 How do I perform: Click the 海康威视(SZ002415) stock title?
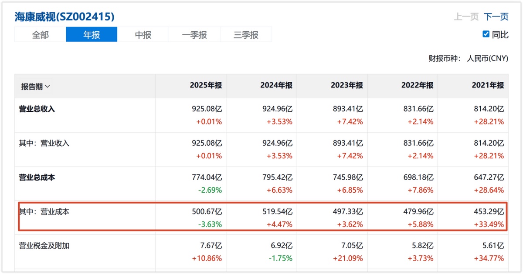65,17
